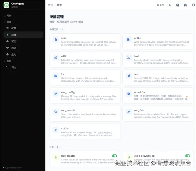Click the skill-creator lightning icon

[56, 157]
